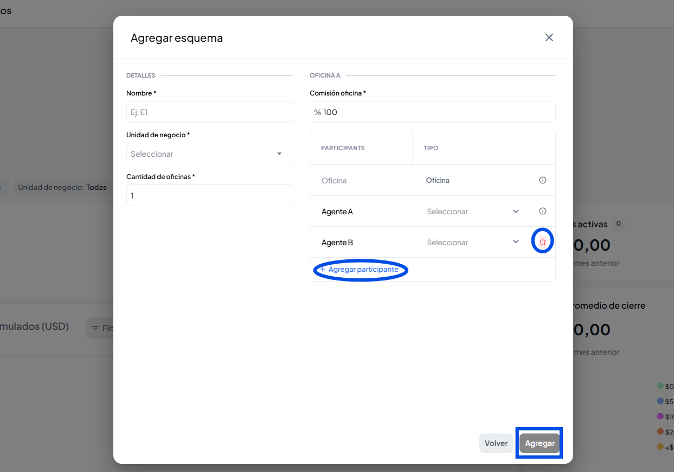Click the orange legend dot
The image size is (674, 472).
pos(660,431)
